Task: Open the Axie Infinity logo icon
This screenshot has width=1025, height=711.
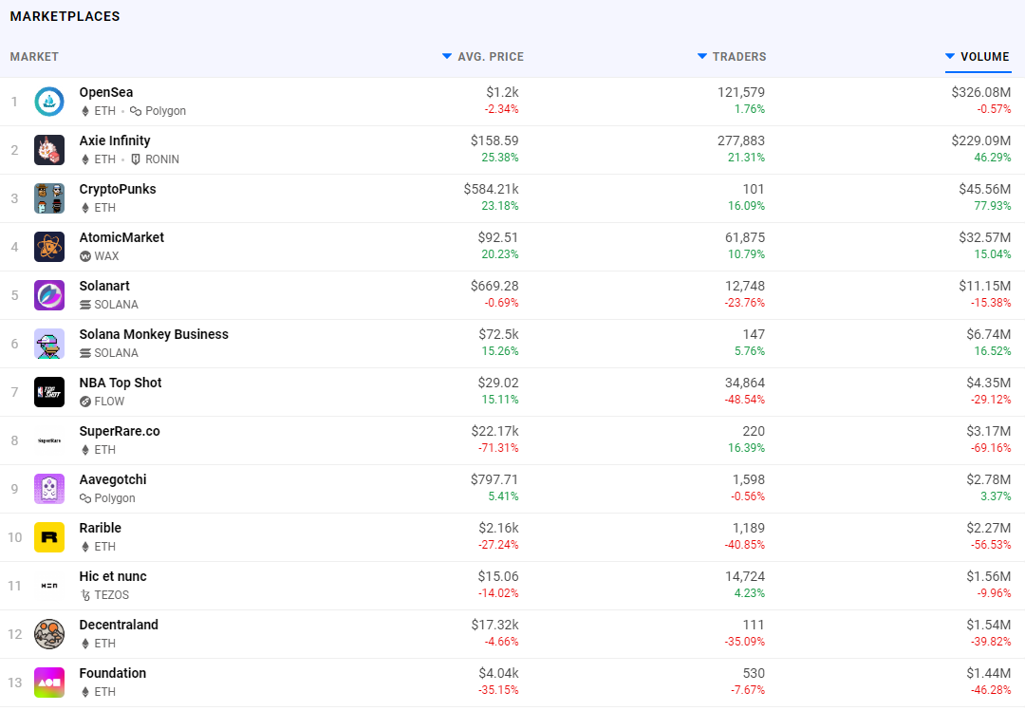Action: pos(49,150)
